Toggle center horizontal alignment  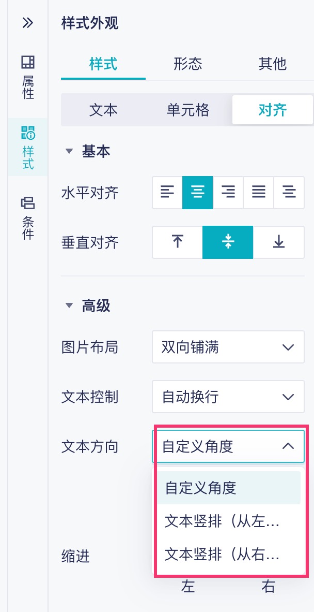pos(198,193)
